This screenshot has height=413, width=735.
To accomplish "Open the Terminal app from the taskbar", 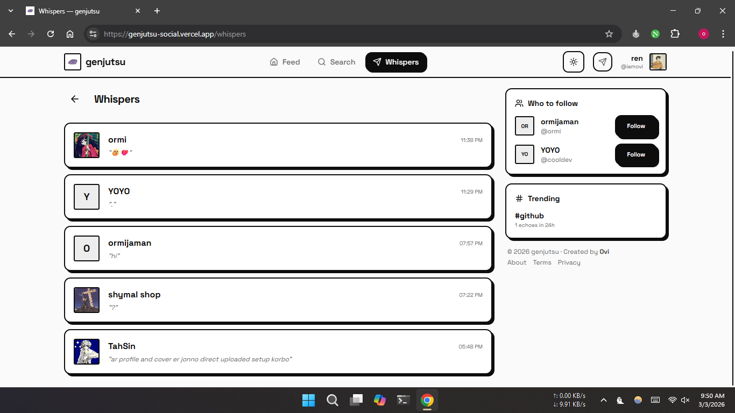I will point(404,400).
